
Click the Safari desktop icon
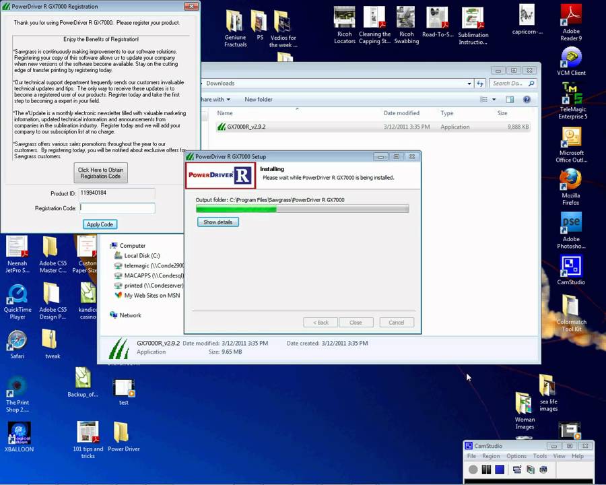[x=17, y=345]
